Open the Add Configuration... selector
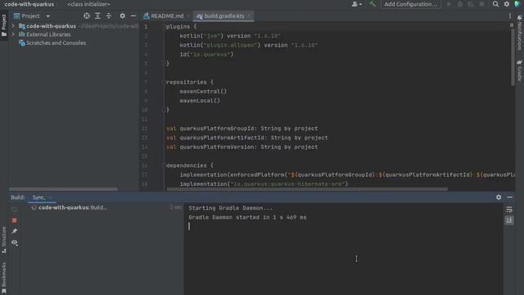524x295 pixels. [x=410, y=4]
